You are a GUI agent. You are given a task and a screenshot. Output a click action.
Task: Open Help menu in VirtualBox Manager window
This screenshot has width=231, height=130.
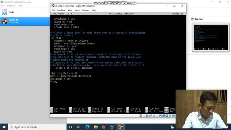pyautogui.click(x=20, y=6)
